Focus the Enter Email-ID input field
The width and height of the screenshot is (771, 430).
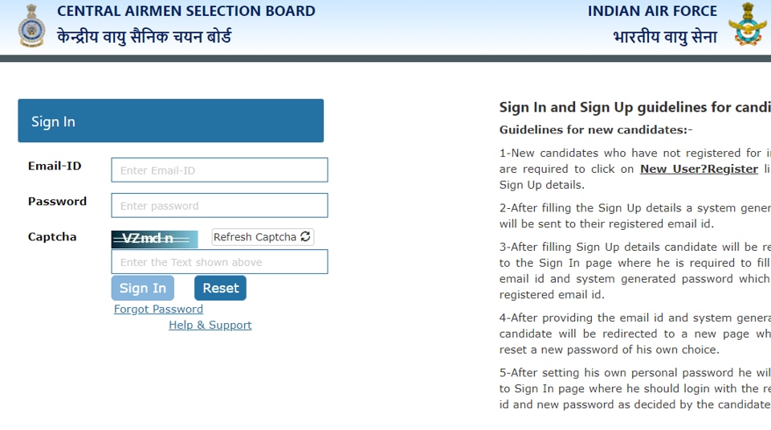click(x=219, y=170)
